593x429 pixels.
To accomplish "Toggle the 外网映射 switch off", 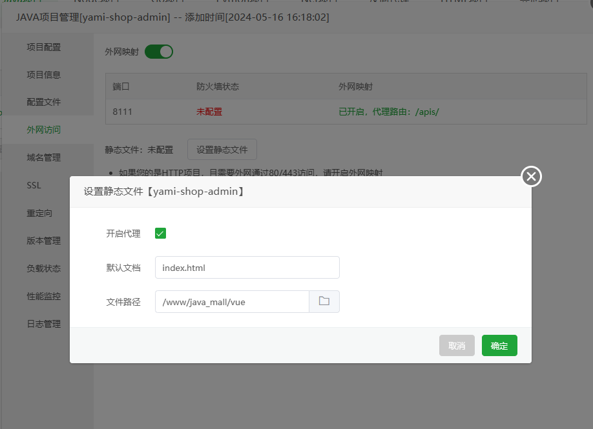I will (159, 50).
